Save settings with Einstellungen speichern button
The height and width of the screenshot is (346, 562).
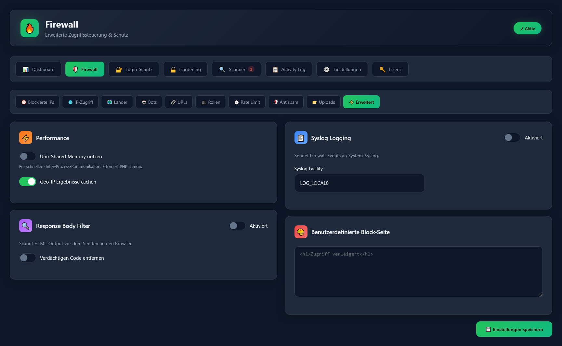[x=514, y=329]
